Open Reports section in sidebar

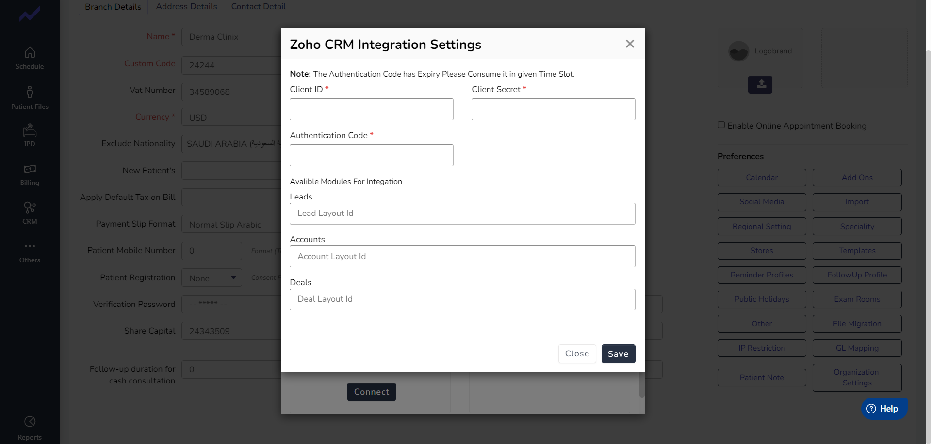pos(30,428)
